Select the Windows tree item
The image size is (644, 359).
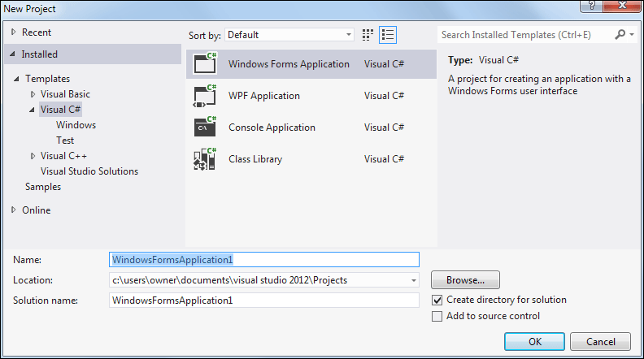tap(76, 125)
